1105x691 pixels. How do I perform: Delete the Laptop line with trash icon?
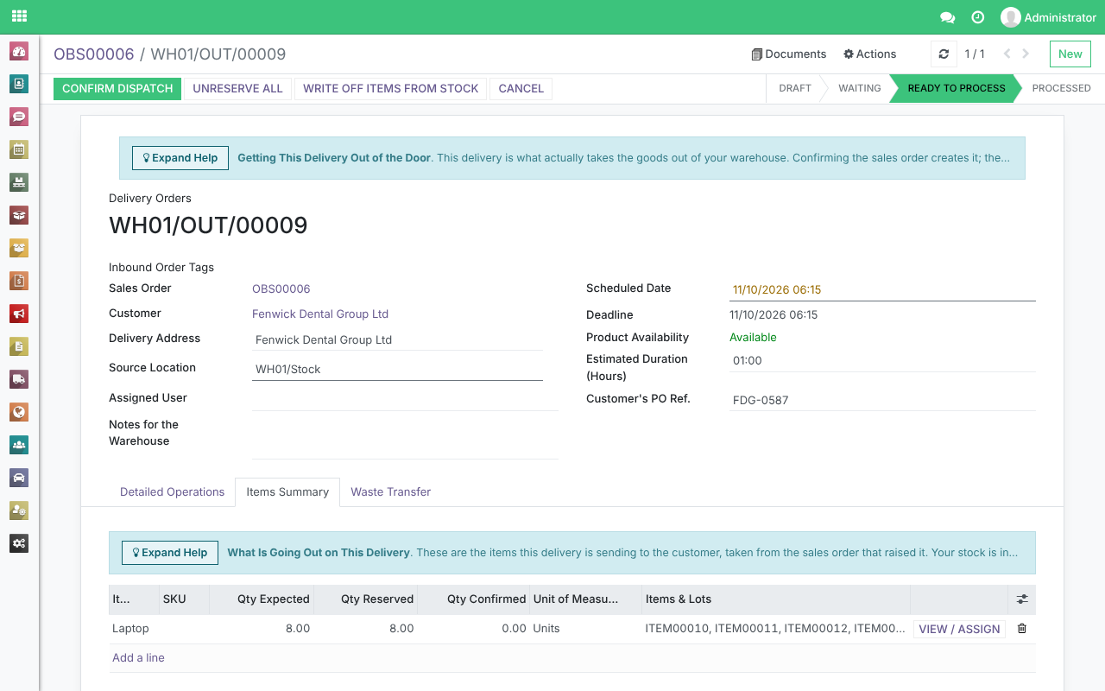(x=1022, y=629)
